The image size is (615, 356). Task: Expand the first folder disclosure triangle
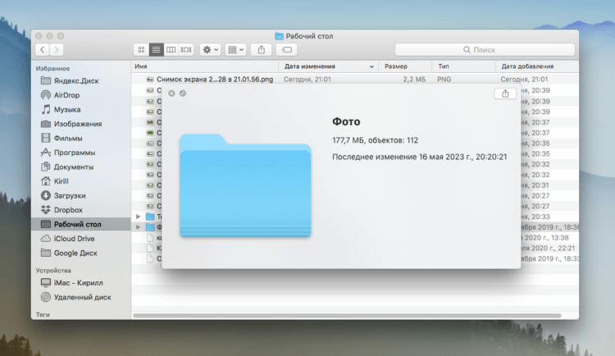tap(138, 217)
